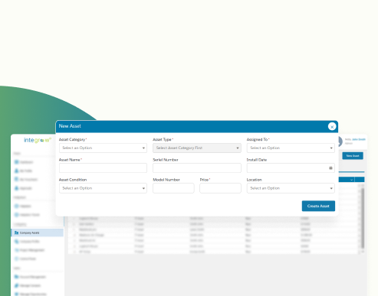The width and height of the screenshot is (378, 296).
Task: Click the Create Asset button
Action: (x=318, y=206)
